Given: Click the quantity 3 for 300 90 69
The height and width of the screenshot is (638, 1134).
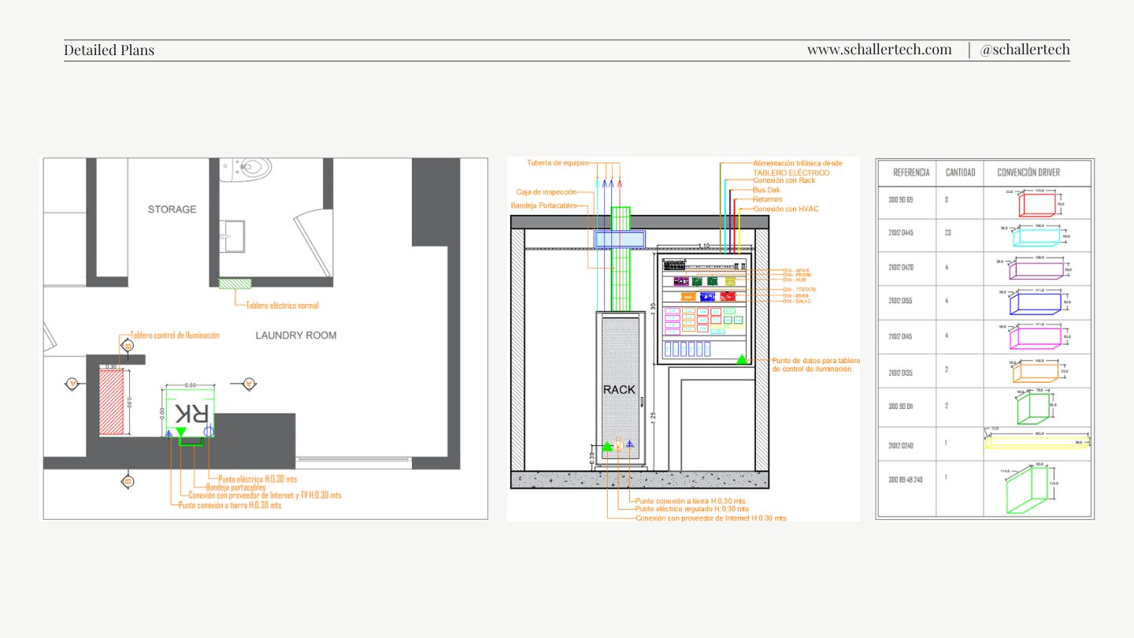Looking at the screenshot, I should tap(946, 201).
